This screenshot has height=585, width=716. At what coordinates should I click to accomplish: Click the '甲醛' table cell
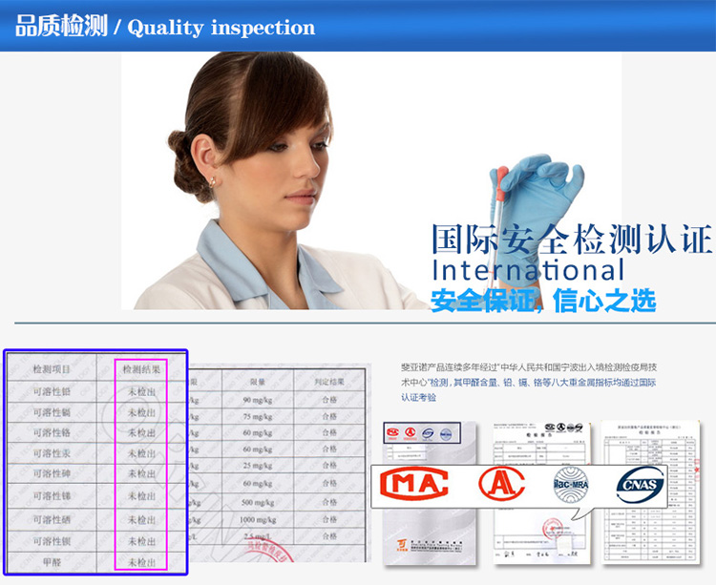(52, 562)
